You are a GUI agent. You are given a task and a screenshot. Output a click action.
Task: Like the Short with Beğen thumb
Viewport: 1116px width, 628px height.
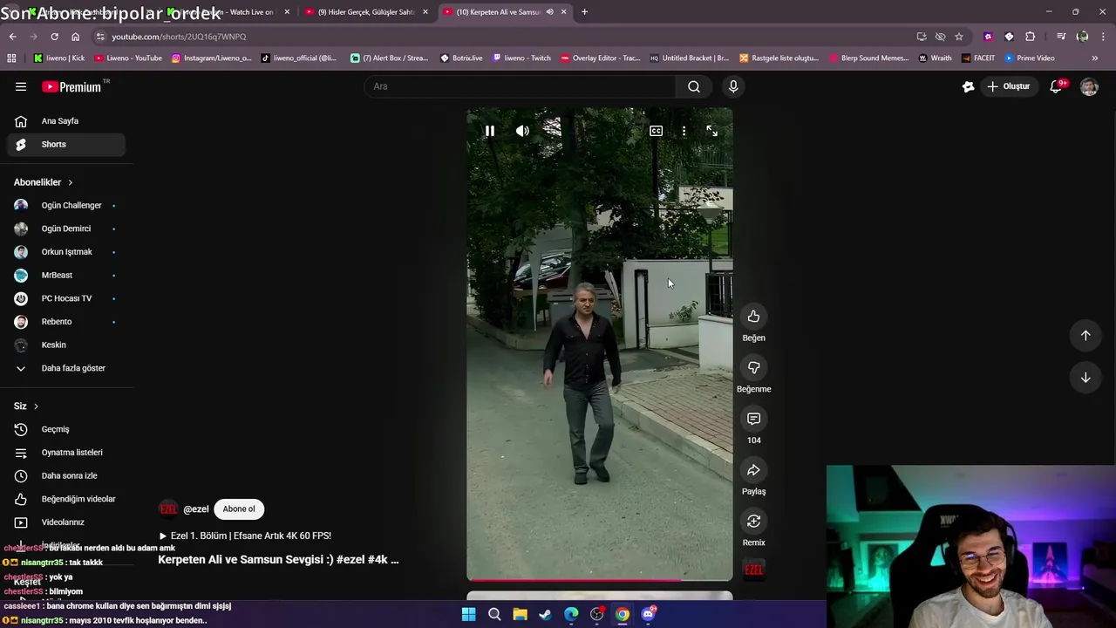point(754,317)
